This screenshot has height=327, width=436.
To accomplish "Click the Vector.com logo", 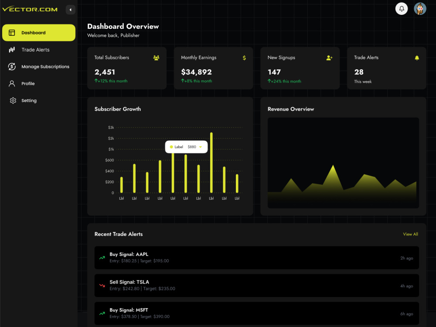I will point(30,9).
